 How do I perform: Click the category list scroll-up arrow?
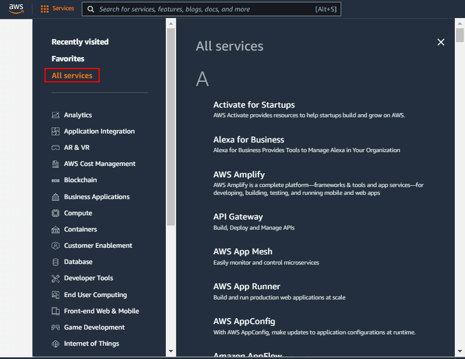click(171, 23)
